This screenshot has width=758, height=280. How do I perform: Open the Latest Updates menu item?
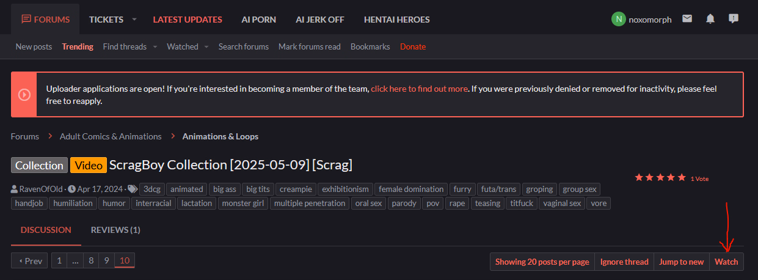(188, 20)
